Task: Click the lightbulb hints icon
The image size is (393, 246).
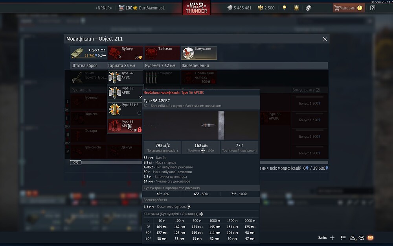Action: click(x=284, y=8)
